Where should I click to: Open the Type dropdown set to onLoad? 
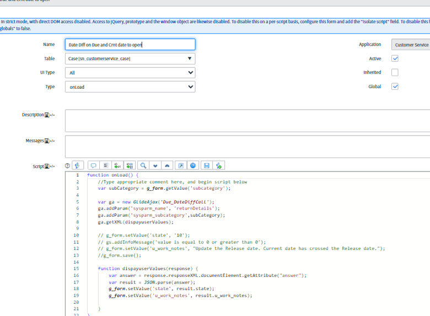coord(130,87)
